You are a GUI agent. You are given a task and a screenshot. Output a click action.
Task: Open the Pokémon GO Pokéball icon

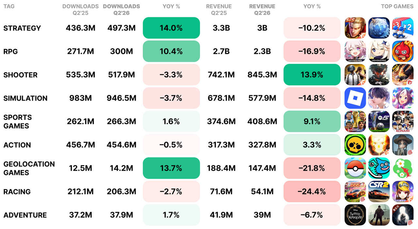click(355, 168)
